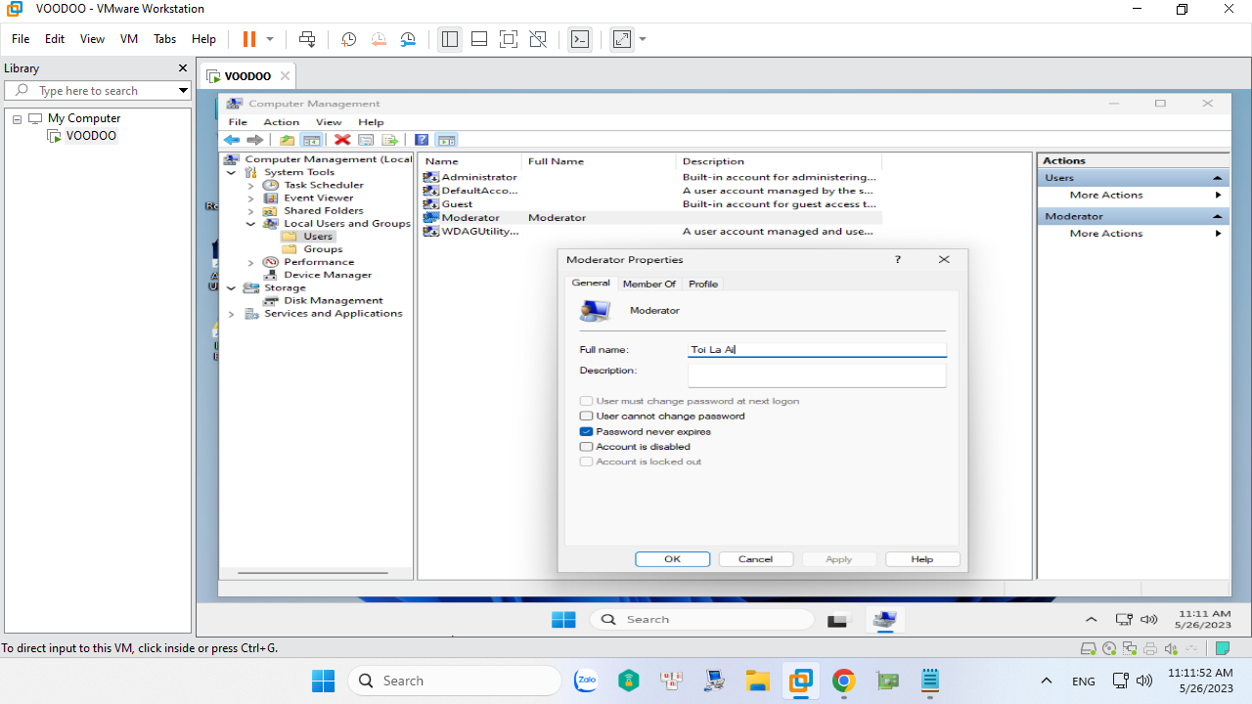Open Help blue question mark icon
1252x704 pixels.
pos(422,140)
